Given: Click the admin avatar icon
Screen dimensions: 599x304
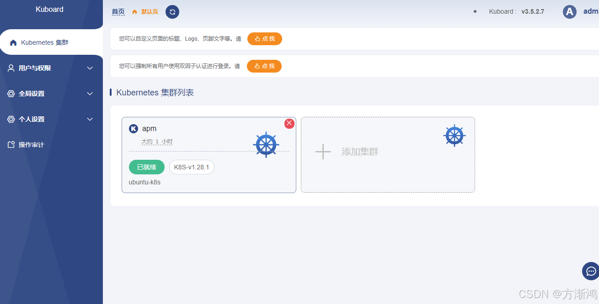Looking at the screenshot, I should pos(570,12).
